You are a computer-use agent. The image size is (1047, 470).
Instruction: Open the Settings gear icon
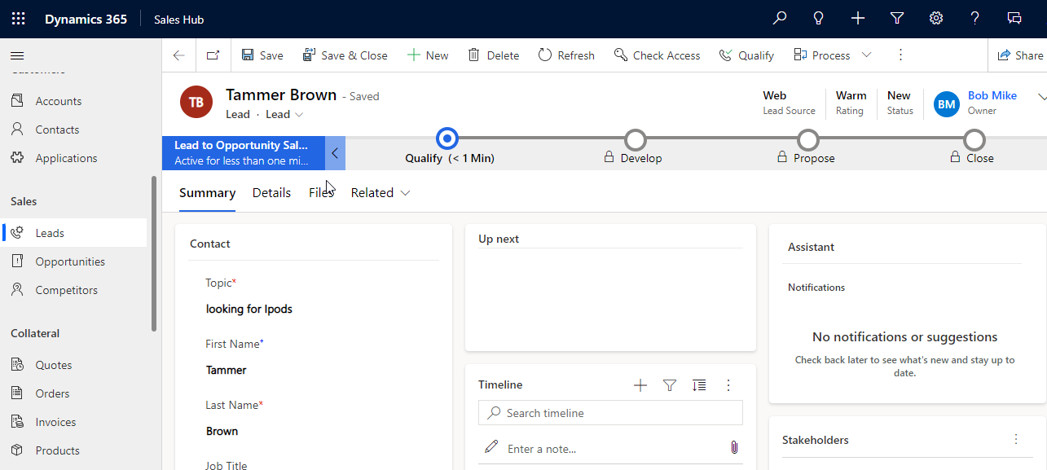pyautogui.click(x=936, y=19)
